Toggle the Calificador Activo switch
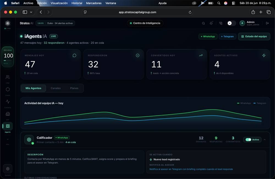This screenshot has height=179, width=275. coord(248,140)
